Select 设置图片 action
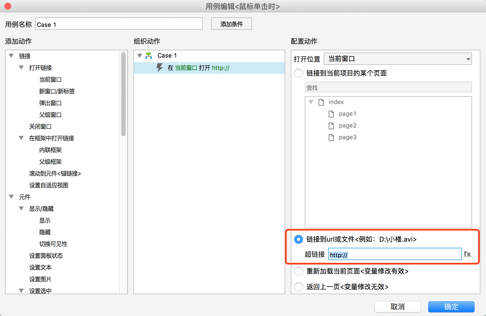 [40, 279]
